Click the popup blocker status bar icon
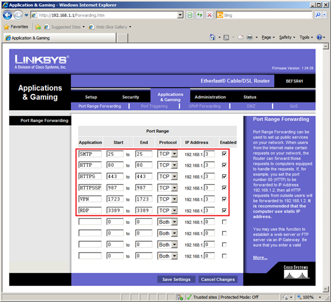This screenshot has height=302, width=331. [x=180, y=297]
